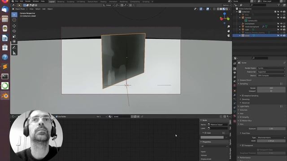Select the Rotate tool

14,31
